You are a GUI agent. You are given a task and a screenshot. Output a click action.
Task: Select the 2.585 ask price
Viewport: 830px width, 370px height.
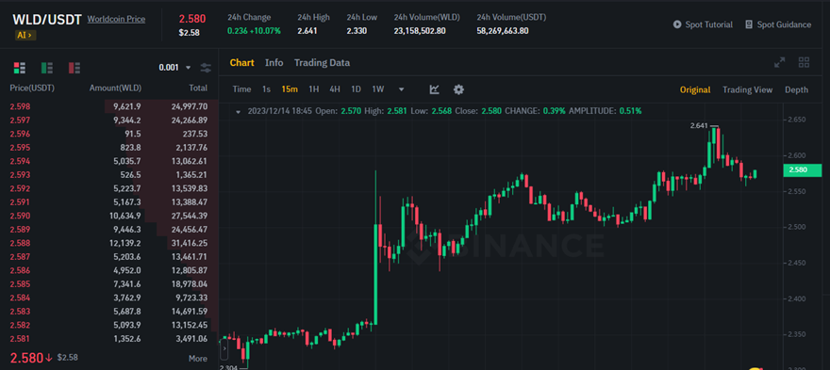(20, 284)
